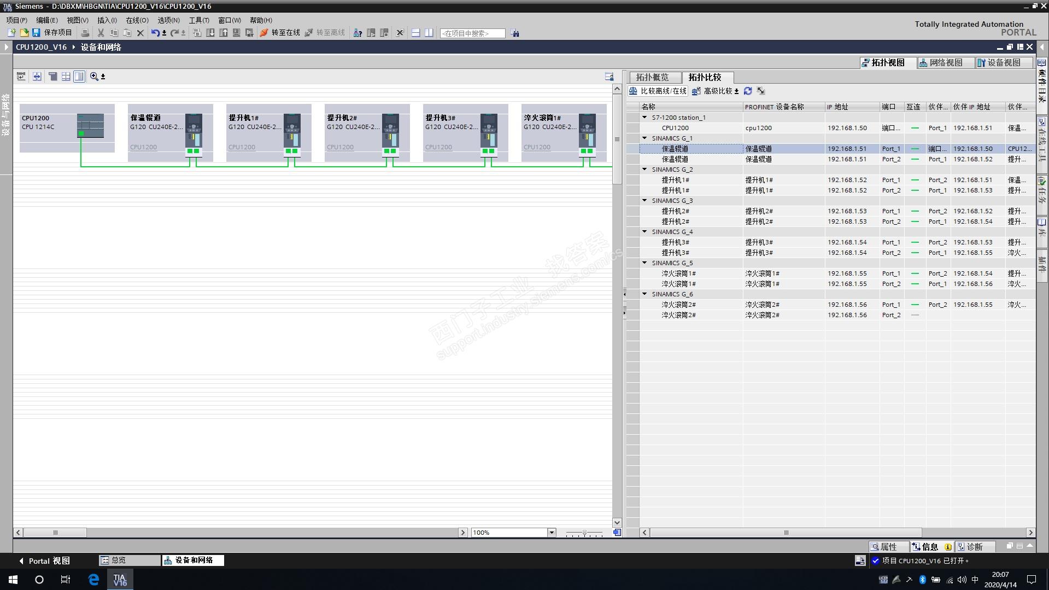Toggle 比较离线/在线 compare button
This screenshot has width=1049, height=590.
(658, 91)
